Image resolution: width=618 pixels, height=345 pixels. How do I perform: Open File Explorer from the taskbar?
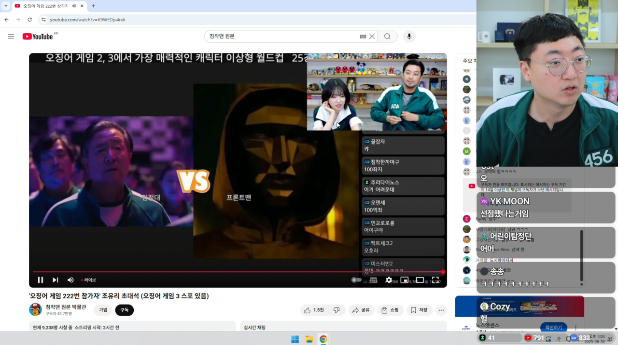click(x=309, y=339)
